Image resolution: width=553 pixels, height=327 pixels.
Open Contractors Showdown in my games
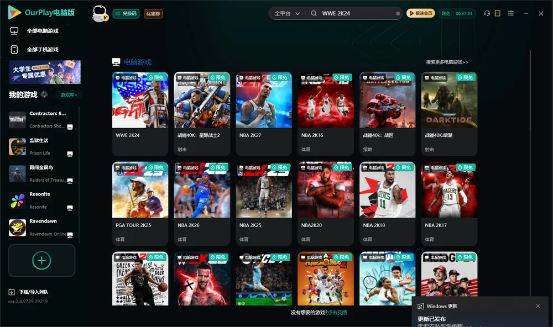coord(41,120)
